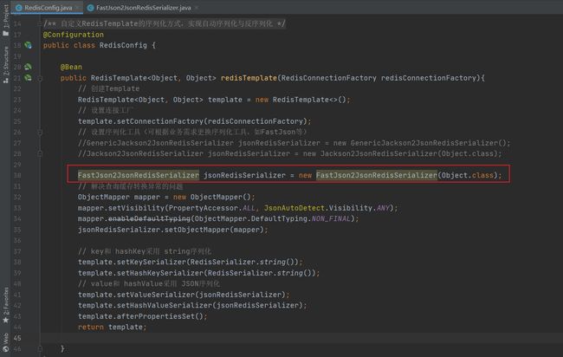Click commented GenericJackson2JsonRedisSerializer line
Image resolution: width=563 pixels, height=357 pixels.
point(294,143)
